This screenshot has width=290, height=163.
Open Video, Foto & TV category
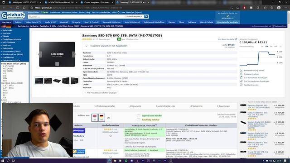click(x=33, y=22)
